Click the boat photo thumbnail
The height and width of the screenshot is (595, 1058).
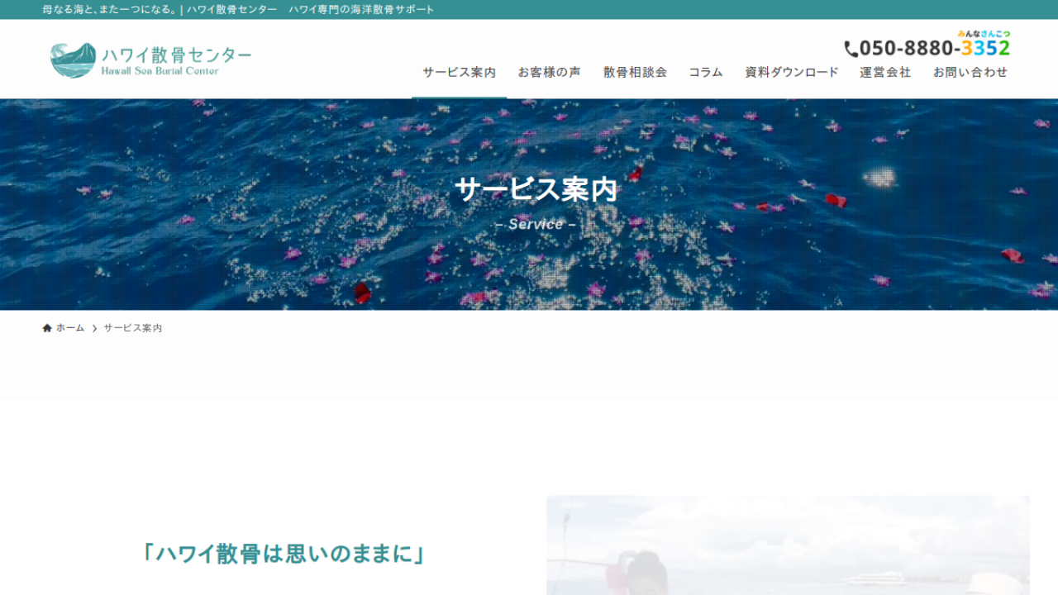click(788, 545)
